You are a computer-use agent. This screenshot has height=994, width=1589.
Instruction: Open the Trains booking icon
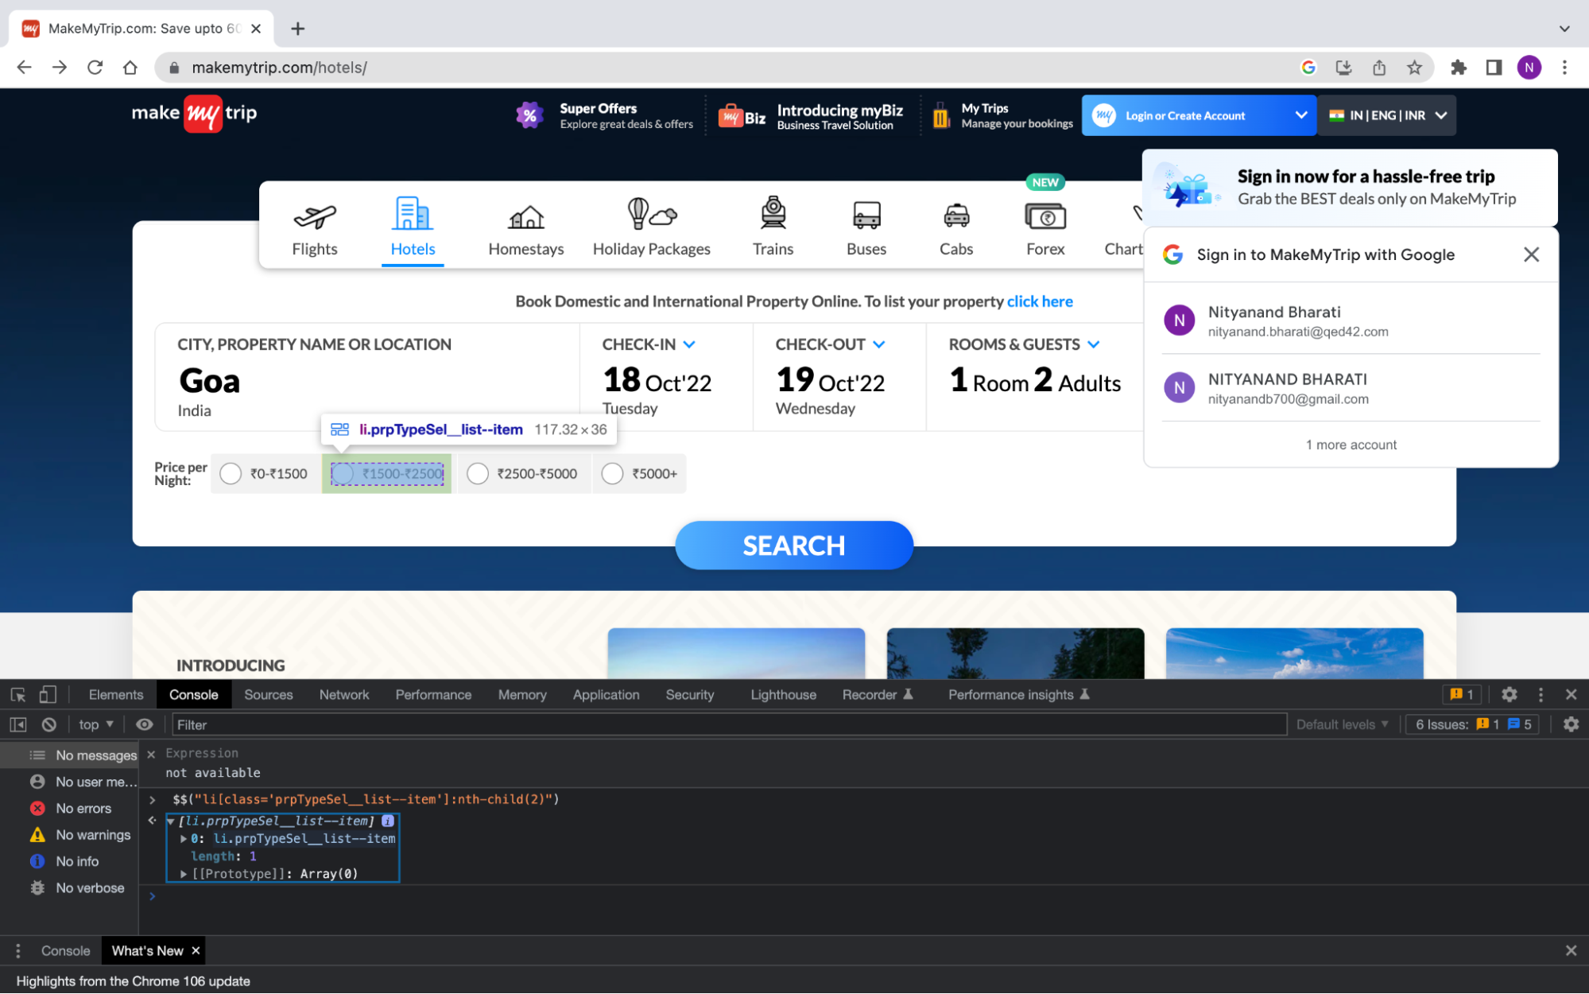[x=772, y=215]
